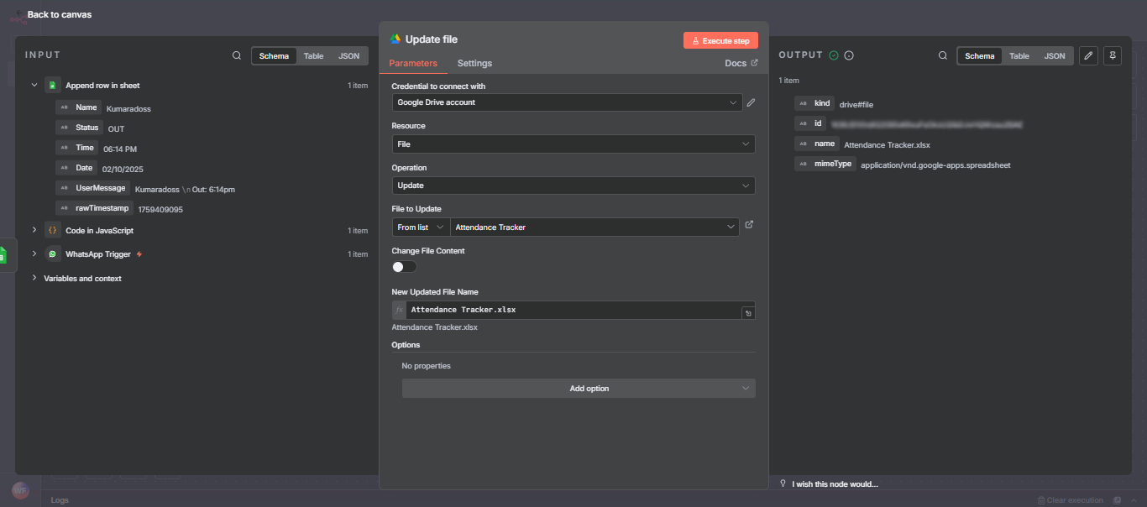The image size is (1147, 507).
Task: Open Attendance Tracker via the external link icon
Action: tap(749, 224)
